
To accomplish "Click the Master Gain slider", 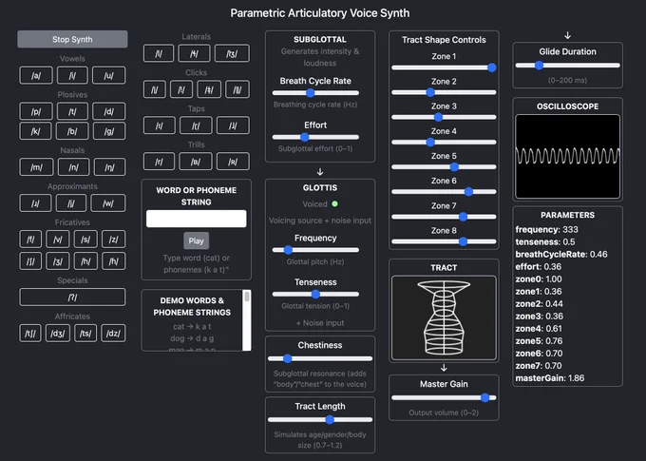I will point(444,398).
